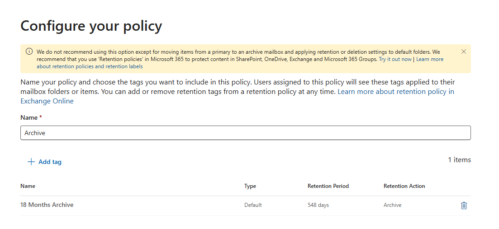Click the Configure your policy heading

91,26
